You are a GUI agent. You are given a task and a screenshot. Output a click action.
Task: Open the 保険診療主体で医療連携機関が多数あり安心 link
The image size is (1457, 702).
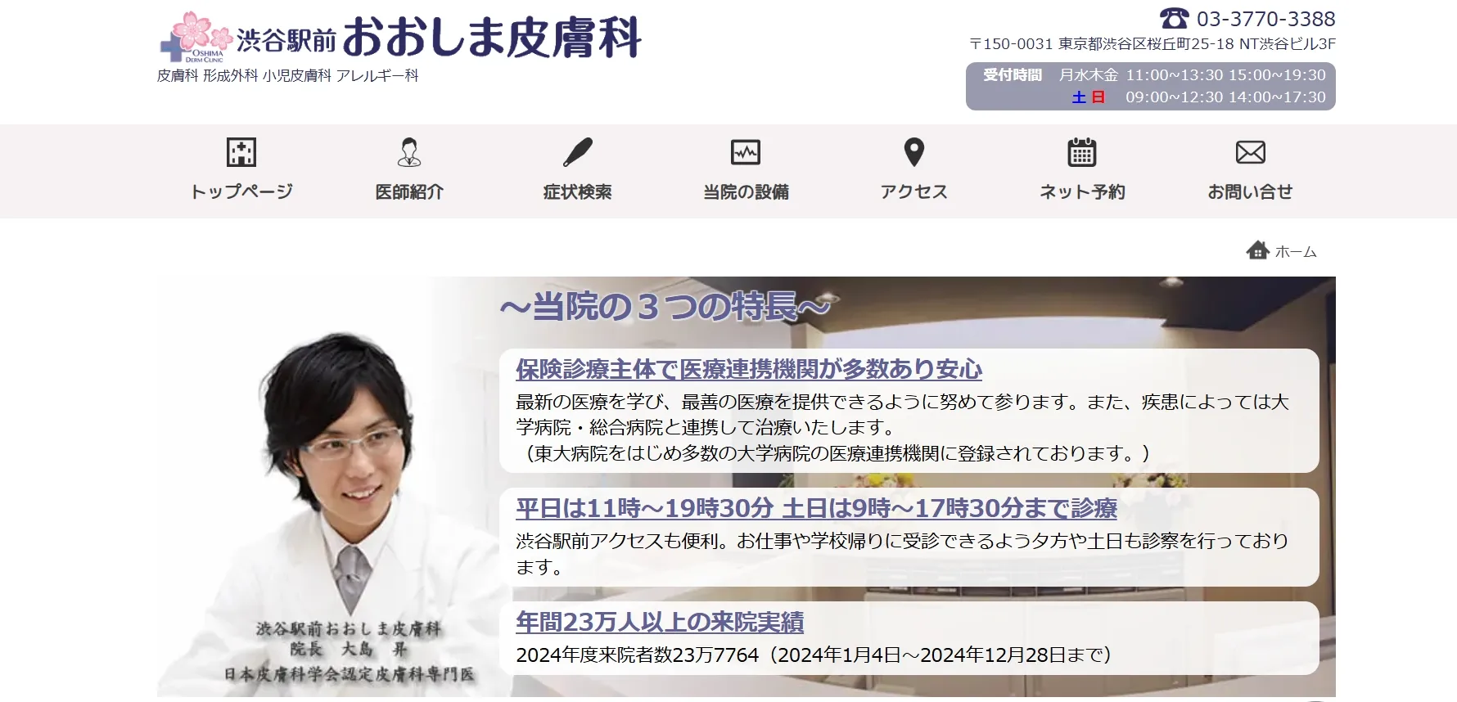point(748,370)
